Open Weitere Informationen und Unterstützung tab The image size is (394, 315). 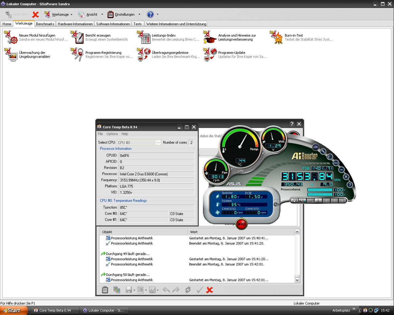176,24
